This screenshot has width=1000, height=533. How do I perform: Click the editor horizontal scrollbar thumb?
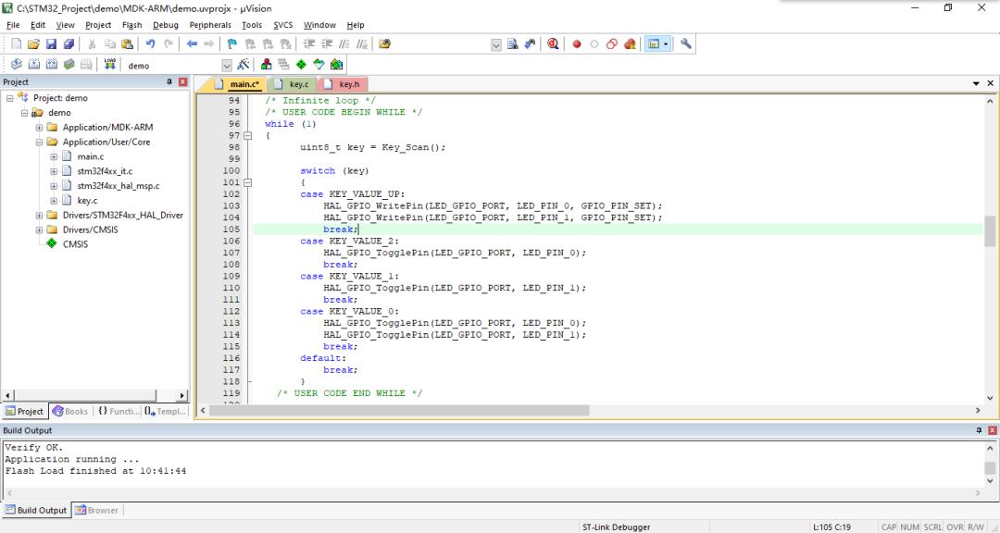pos(399,411)
